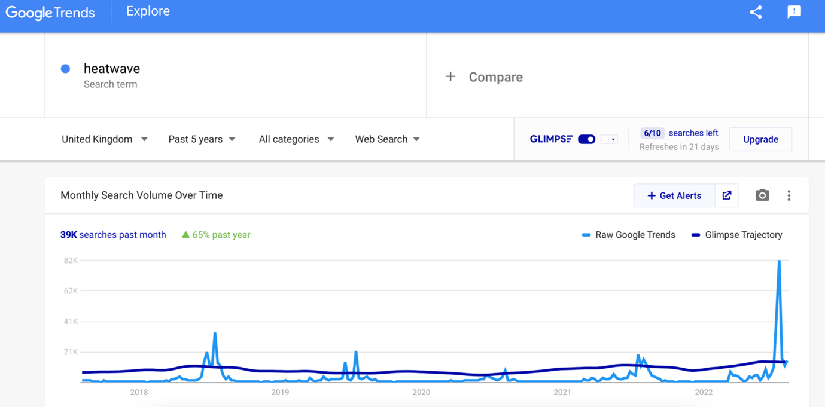Click the plus icon beside Compare
The image size is (825, 407).
coord(450,76)
